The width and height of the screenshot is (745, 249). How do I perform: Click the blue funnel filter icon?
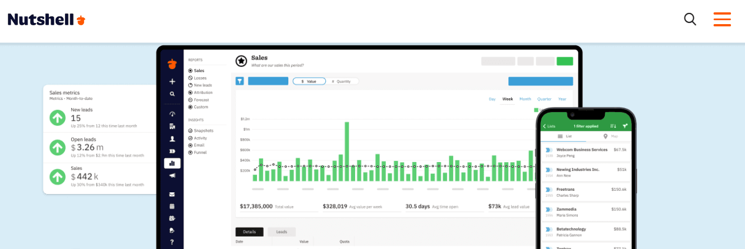click(x=240, y=81)
